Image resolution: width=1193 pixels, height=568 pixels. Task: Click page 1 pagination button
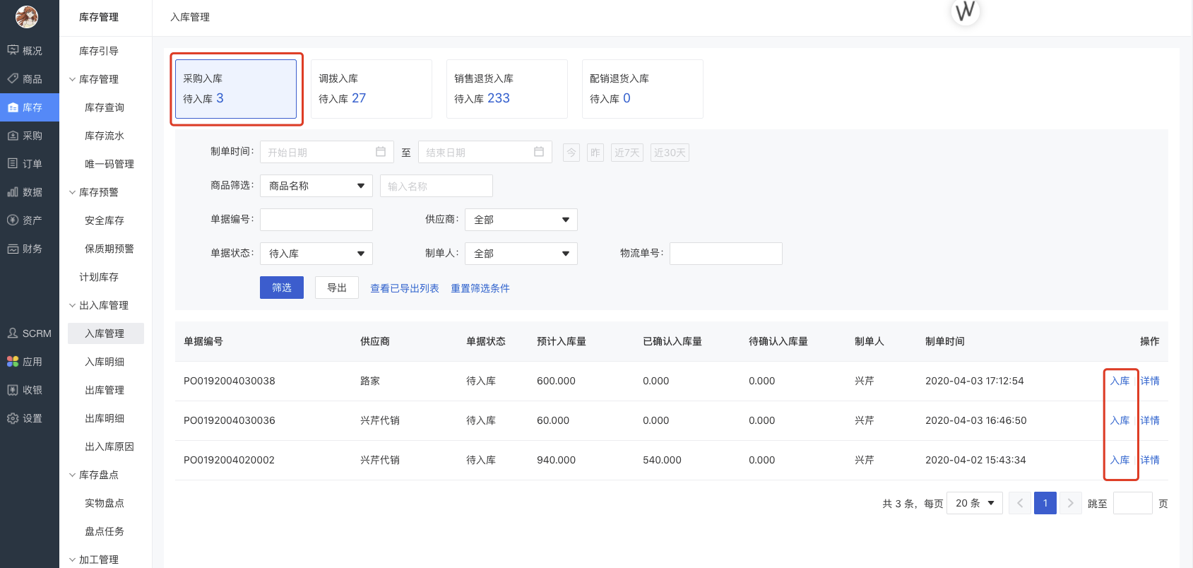point(1045,503)
